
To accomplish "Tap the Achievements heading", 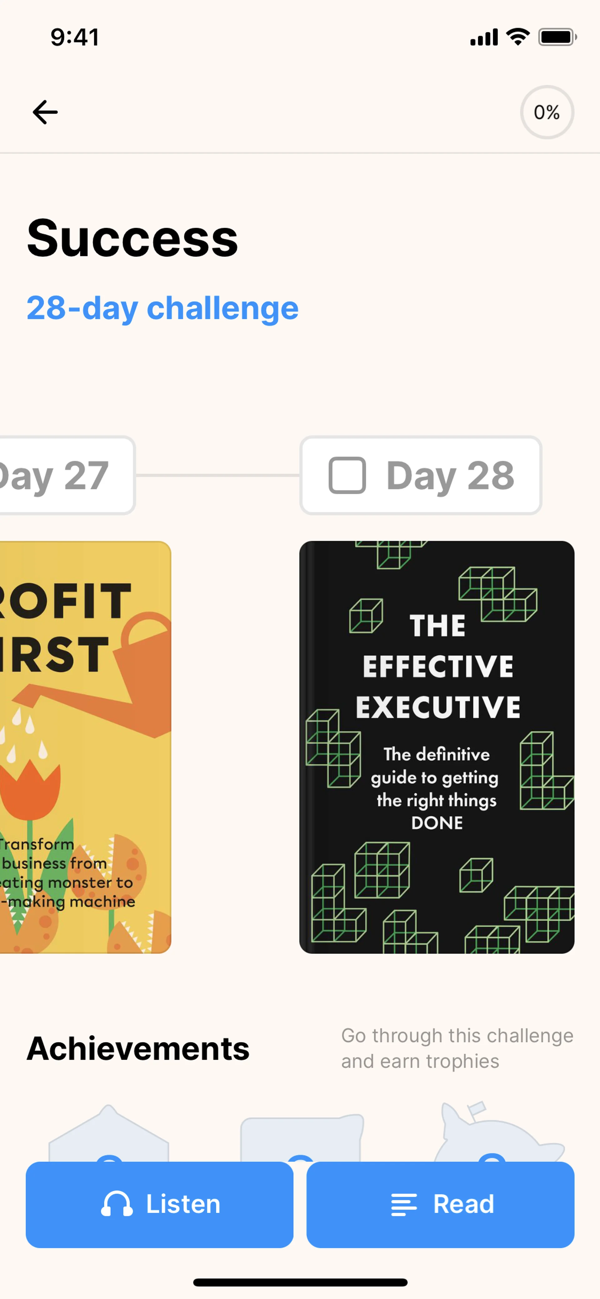I will [x=138, y=1048].
